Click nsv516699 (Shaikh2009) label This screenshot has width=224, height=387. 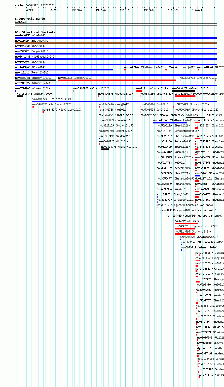point(32,41)
